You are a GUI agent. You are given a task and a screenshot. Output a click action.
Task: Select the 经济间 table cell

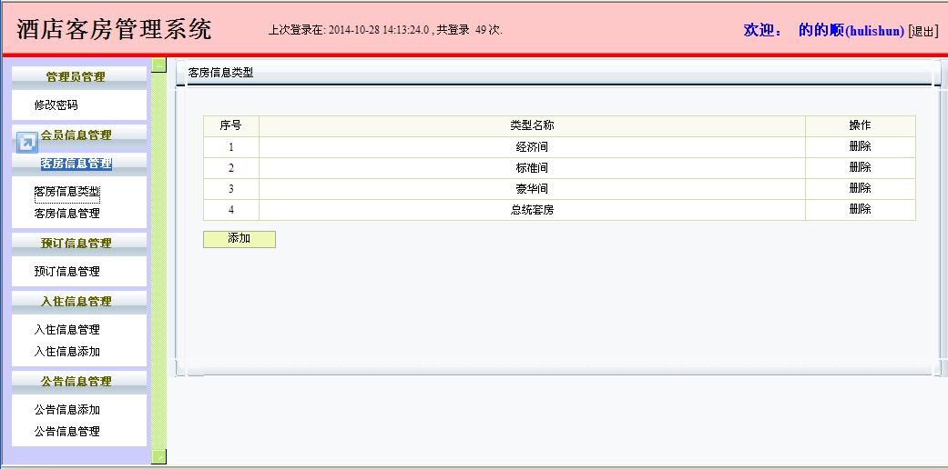(x=532, y=147)
